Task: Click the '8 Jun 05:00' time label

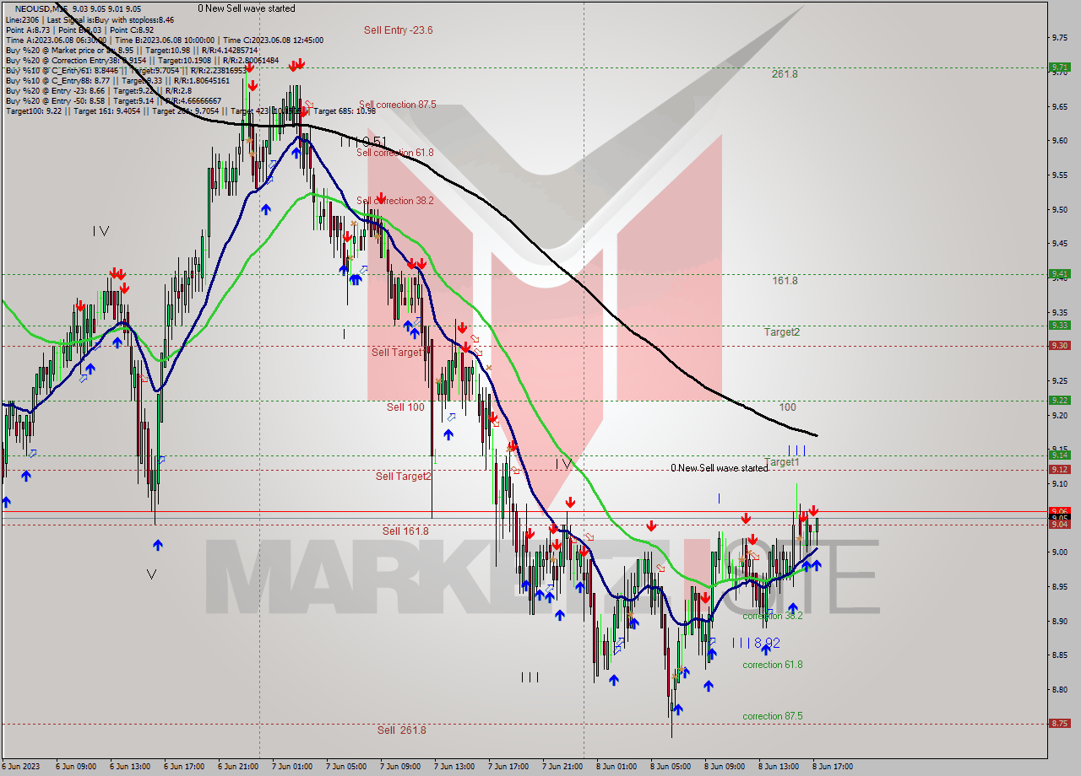Action: click(670, 767)
